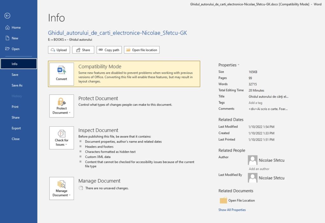Click the Pages value 99
Image resolution: width=325 pixels, height=223 pixels.
tap(250, 78)
